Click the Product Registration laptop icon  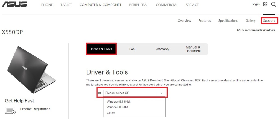pos(11,111)
